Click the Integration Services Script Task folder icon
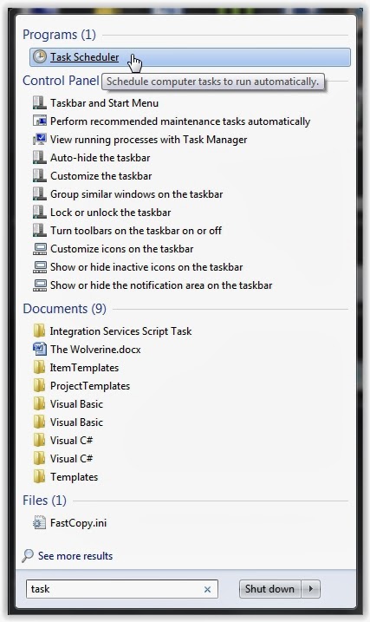This screenshot has height=622, width=370. (x=39, y=331)
